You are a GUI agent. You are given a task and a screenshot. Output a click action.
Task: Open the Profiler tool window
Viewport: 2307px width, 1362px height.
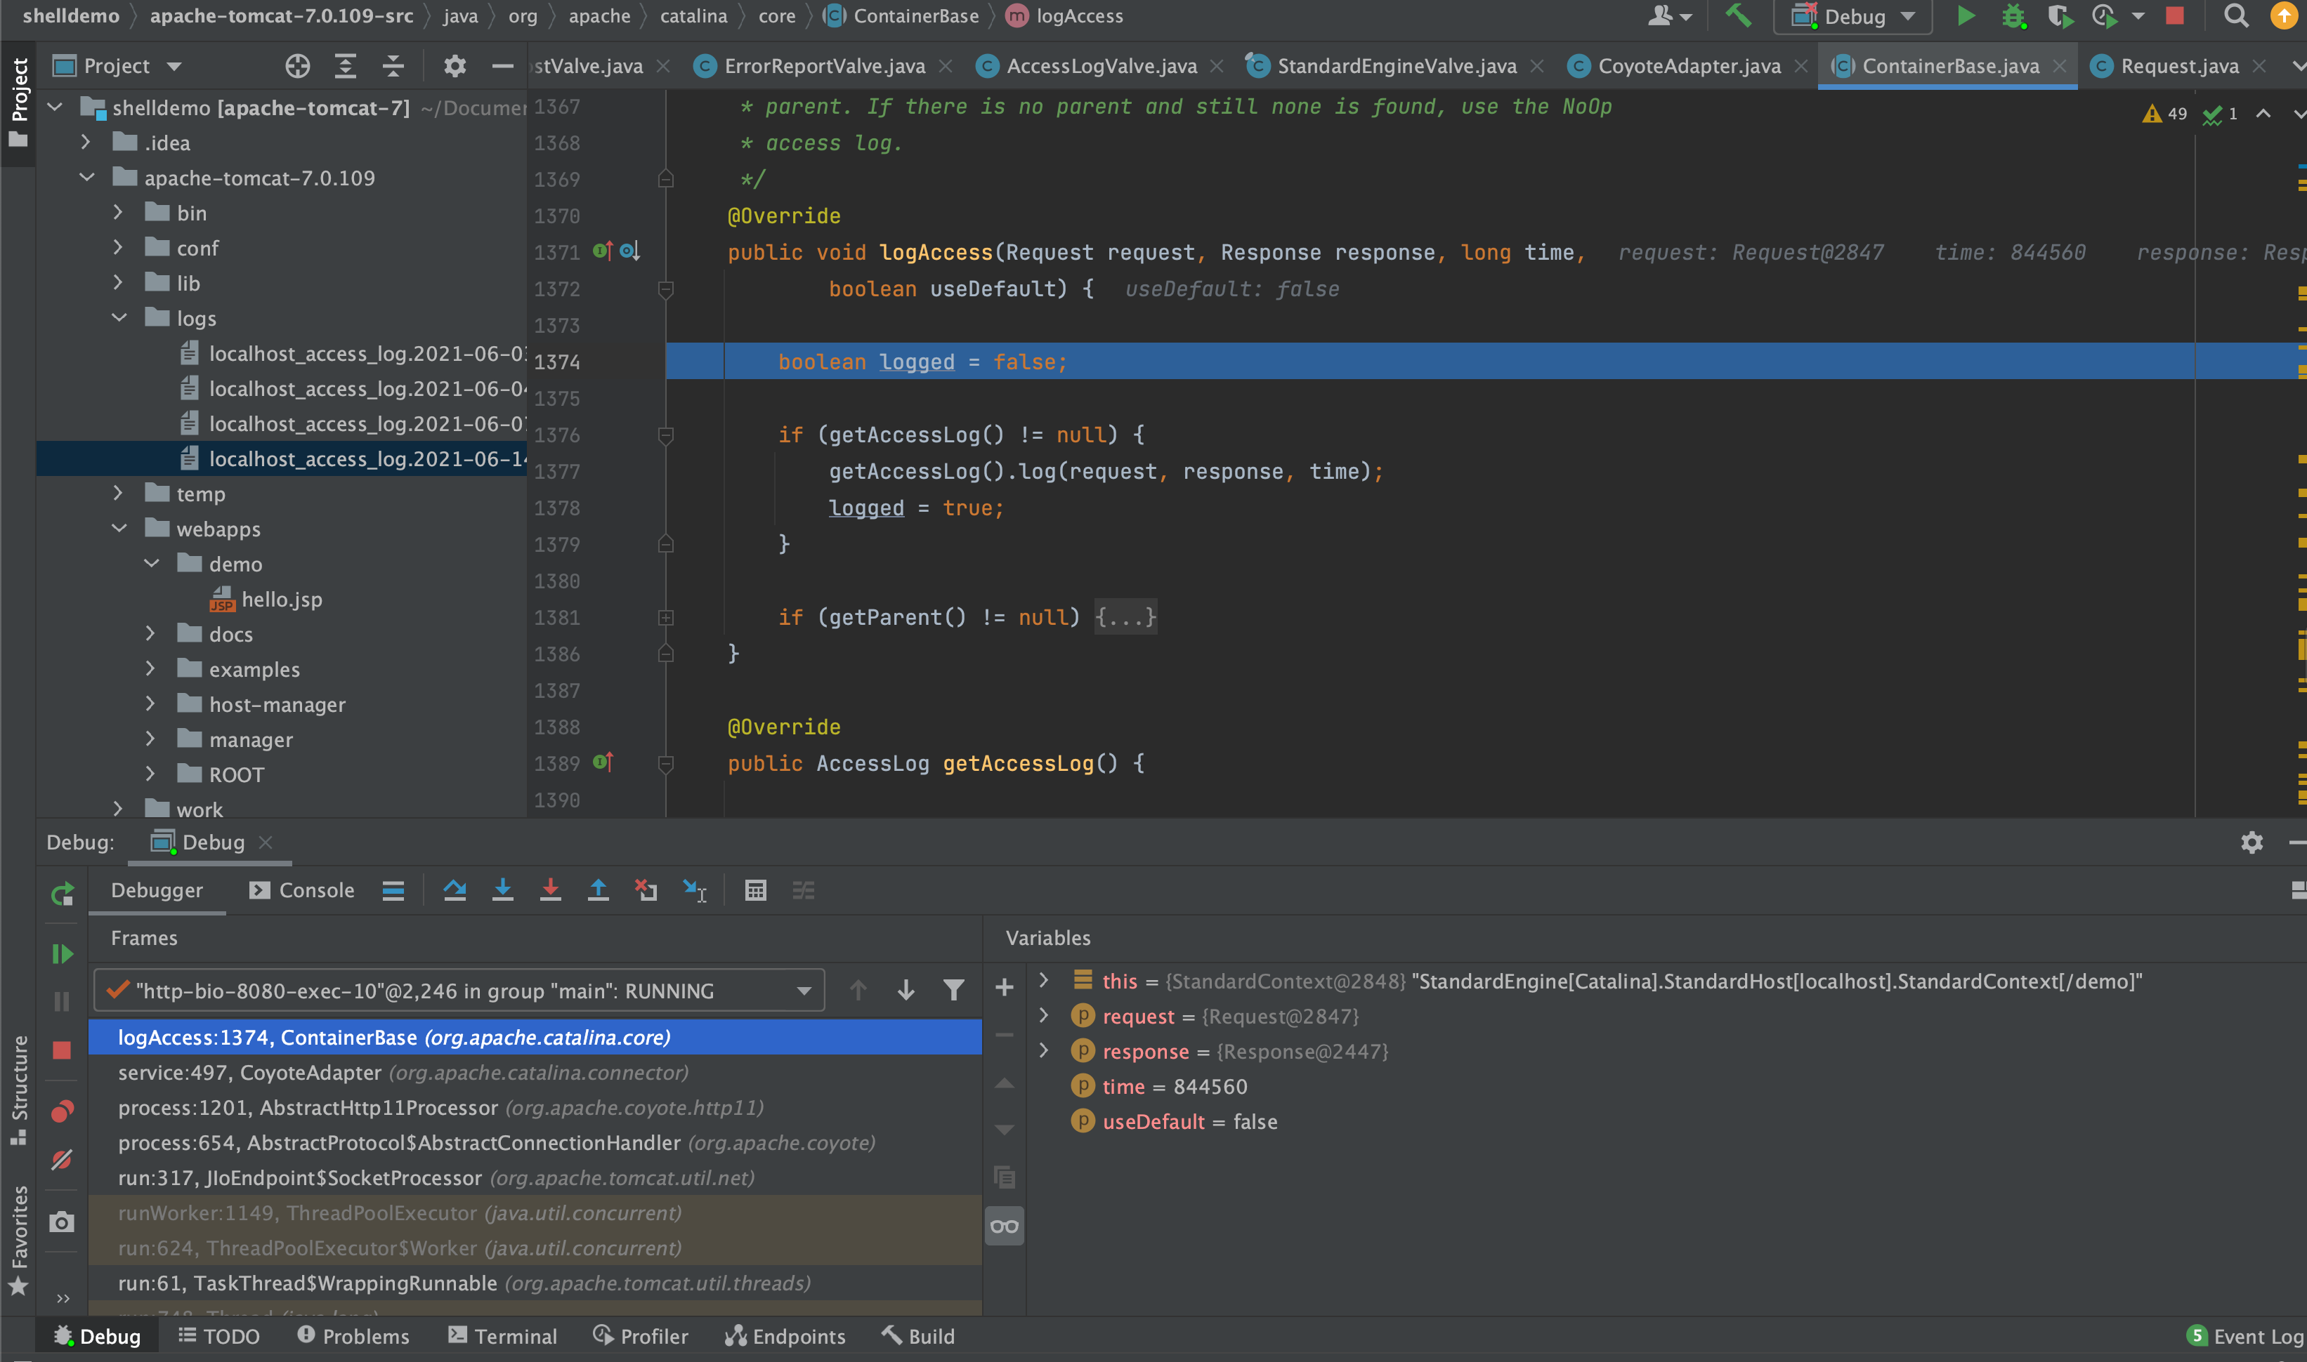click(640, 1336)
